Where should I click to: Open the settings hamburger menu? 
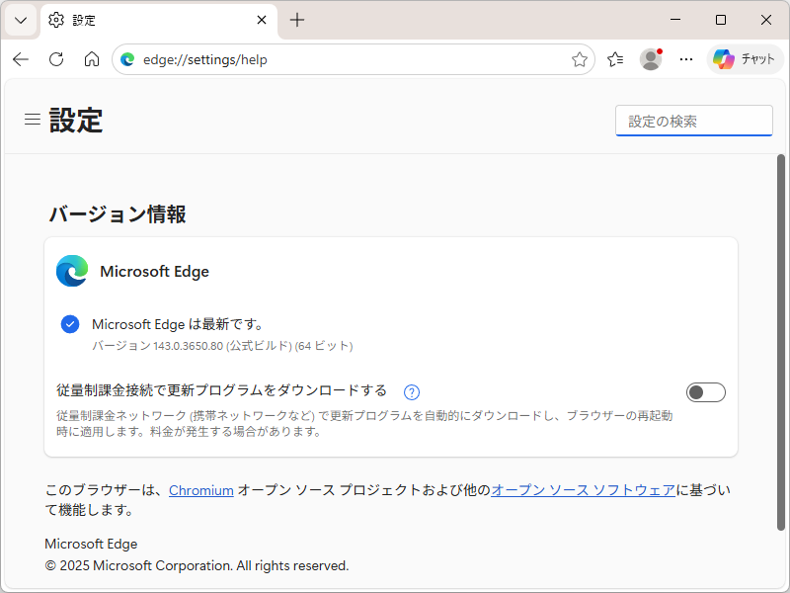tap(32, 119)
